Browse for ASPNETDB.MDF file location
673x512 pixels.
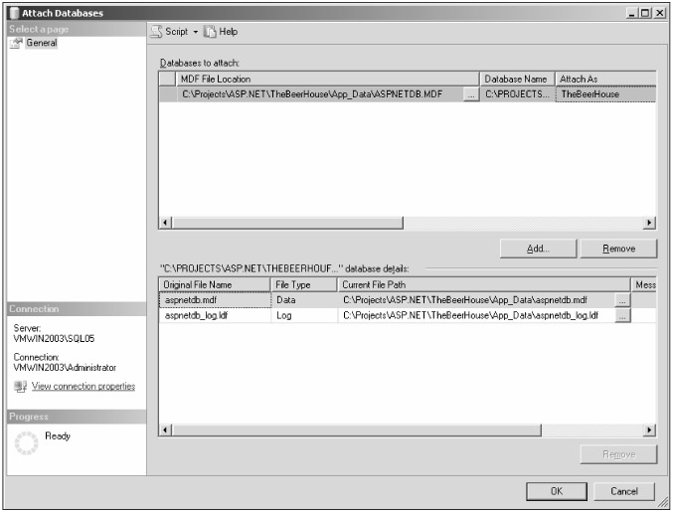[x=470, y=94]
